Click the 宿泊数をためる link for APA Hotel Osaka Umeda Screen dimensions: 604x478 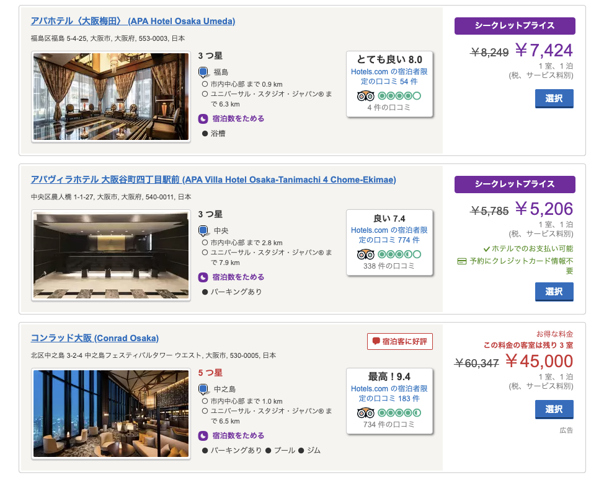238,118
